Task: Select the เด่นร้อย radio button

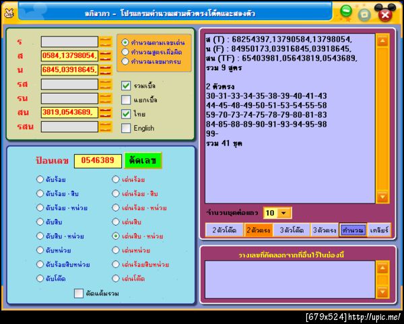Action: point(116,179)
